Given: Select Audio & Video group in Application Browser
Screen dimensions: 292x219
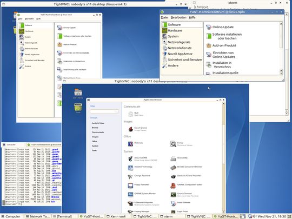Looking at the screenshot, I should coord(98,123).
